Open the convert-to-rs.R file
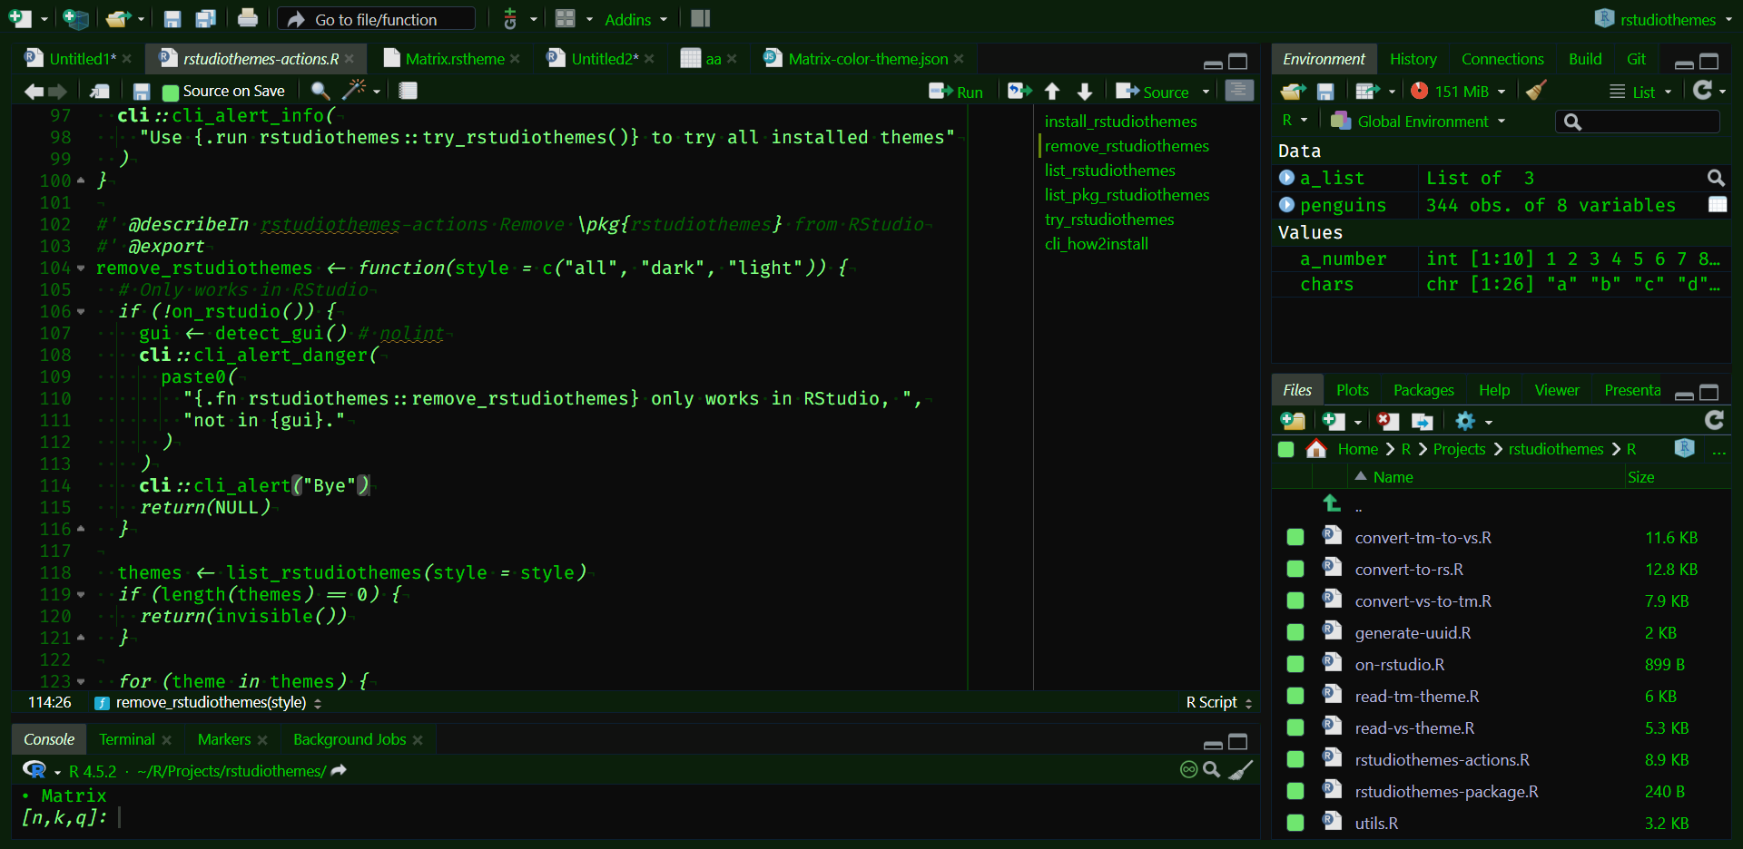1743x849 pixels. (1409, 570)
